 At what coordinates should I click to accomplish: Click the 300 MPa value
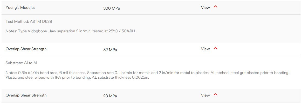[x=112, y=8]
